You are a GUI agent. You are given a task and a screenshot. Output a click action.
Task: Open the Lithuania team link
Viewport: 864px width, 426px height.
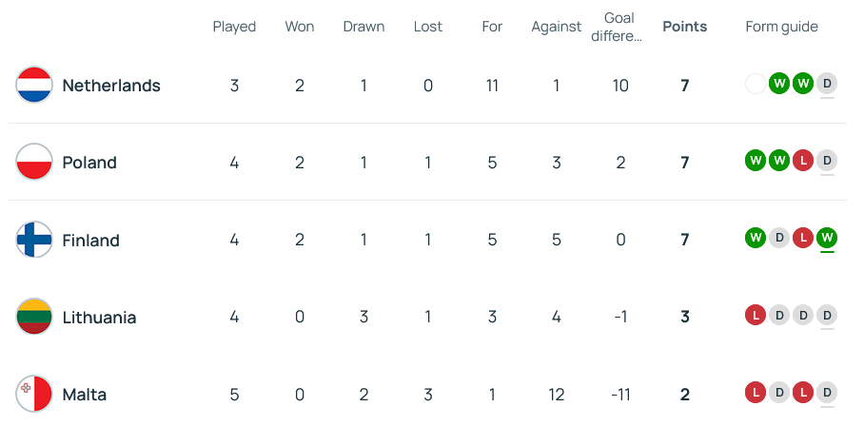click(99, 318)
